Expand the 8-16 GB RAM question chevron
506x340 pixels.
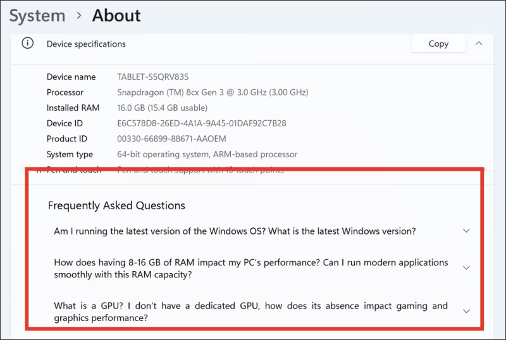tap(466, 268)
